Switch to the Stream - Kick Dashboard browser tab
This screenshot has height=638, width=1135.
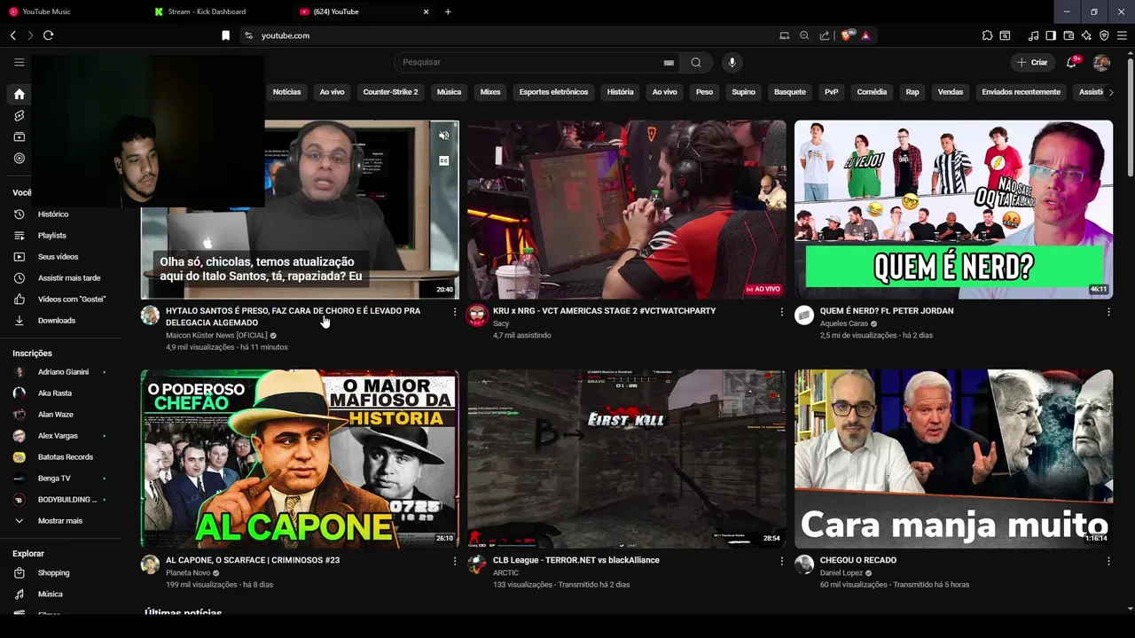(207, 12)
